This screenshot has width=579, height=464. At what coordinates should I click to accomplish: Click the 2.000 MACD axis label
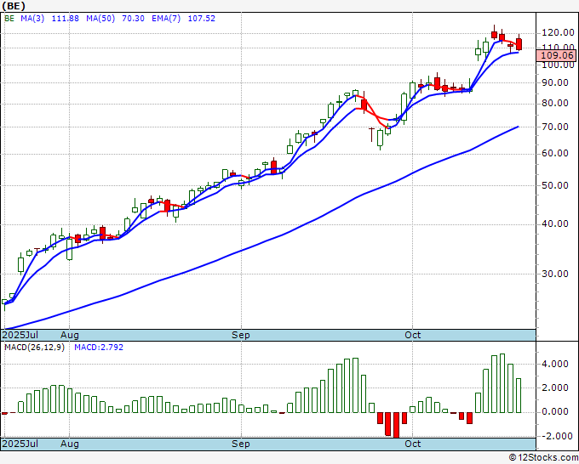[557, 388]
